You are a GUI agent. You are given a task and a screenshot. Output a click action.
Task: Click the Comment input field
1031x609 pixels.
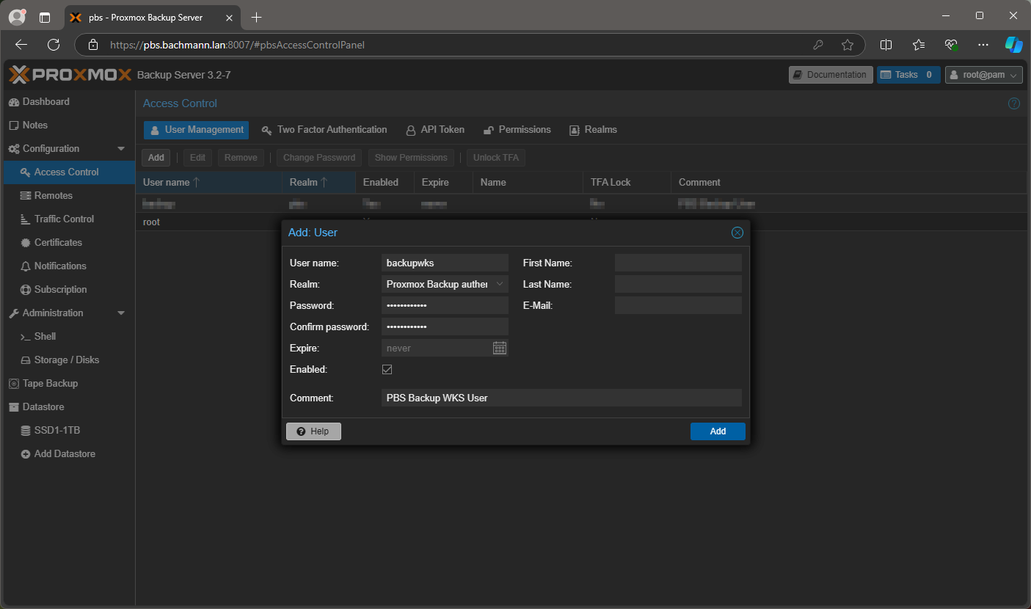[x=561, y=398]
